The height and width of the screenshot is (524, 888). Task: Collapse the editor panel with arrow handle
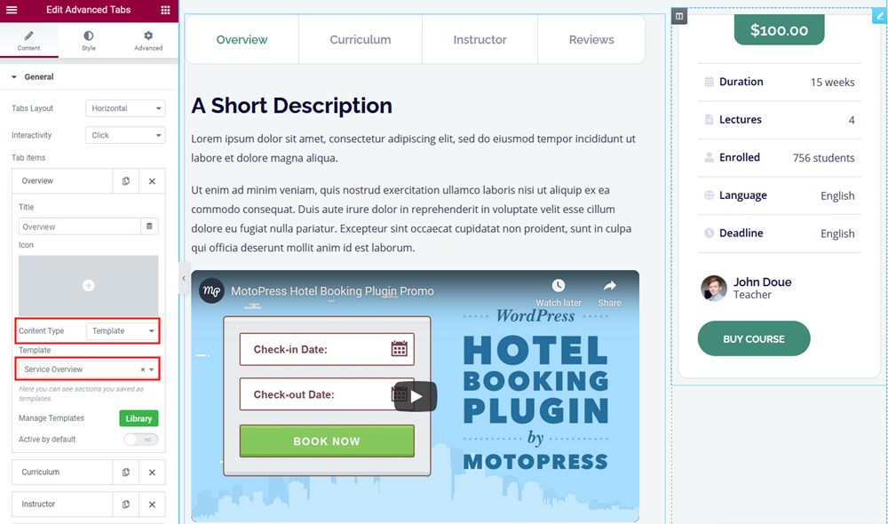[184, 278]
